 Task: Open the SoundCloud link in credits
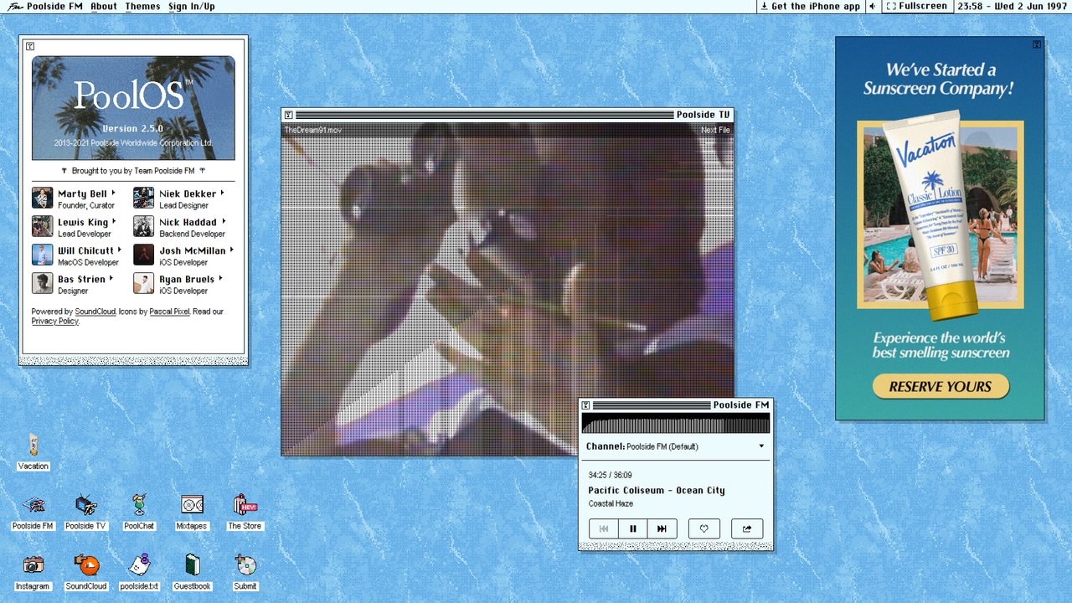[x=95, y=312]
